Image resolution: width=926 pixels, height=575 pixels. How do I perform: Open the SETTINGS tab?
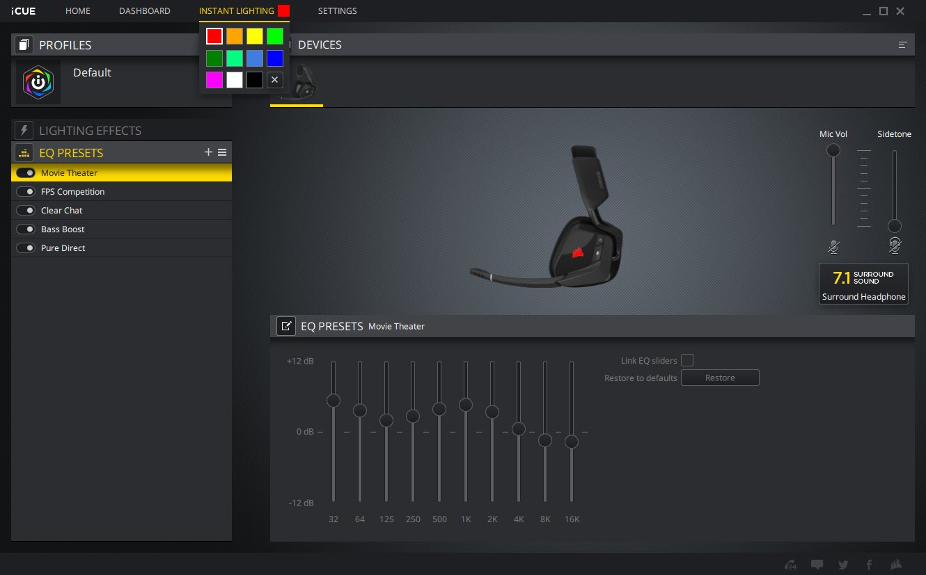click(x=338, y=11)
